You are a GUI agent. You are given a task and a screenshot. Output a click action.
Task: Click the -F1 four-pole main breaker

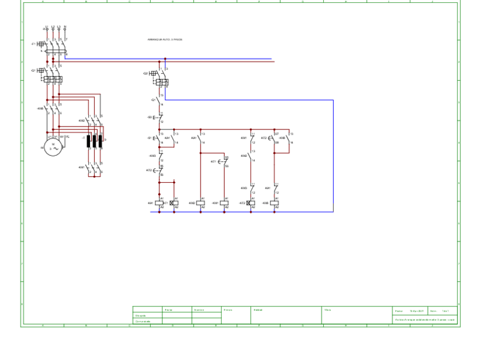[52, 46]
